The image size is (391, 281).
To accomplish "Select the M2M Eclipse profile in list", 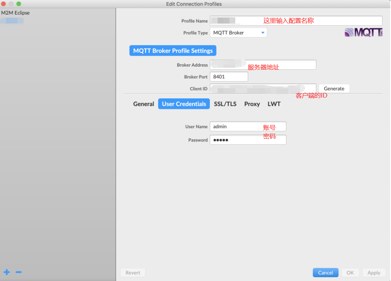I will (x=15, y=13).
